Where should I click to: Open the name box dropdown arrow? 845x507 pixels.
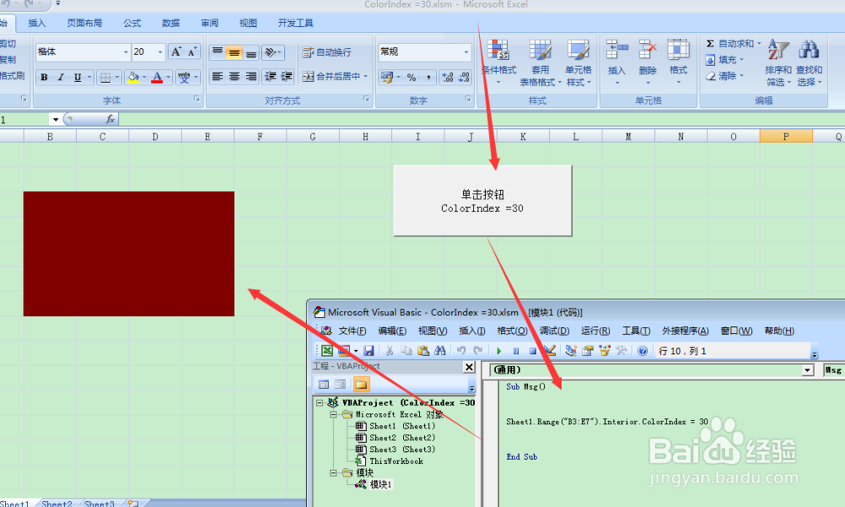[x=56, y=120]
